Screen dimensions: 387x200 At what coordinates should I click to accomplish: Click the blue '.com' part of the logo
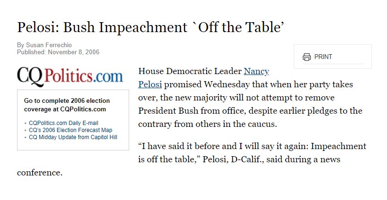[x=108, y=77]
